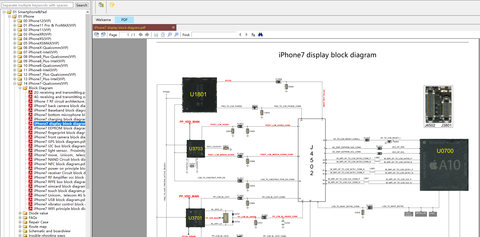Click the yellow notes edit icon
Viewport: 480px width, 237px height.
click(112, 5)
